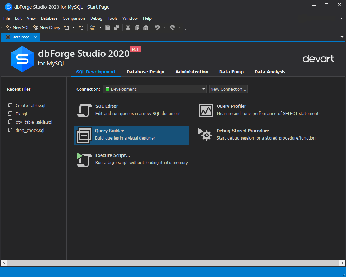Click the green Development connection status swatch

point(108,89)
